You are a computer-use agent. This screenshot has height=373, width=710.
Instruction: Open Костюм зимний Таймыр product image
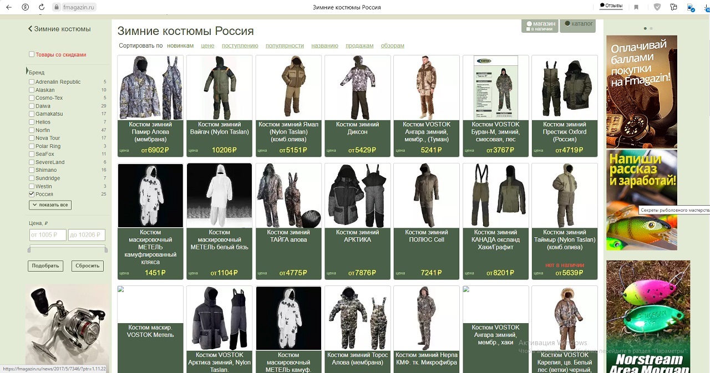[x=565, y=196]
